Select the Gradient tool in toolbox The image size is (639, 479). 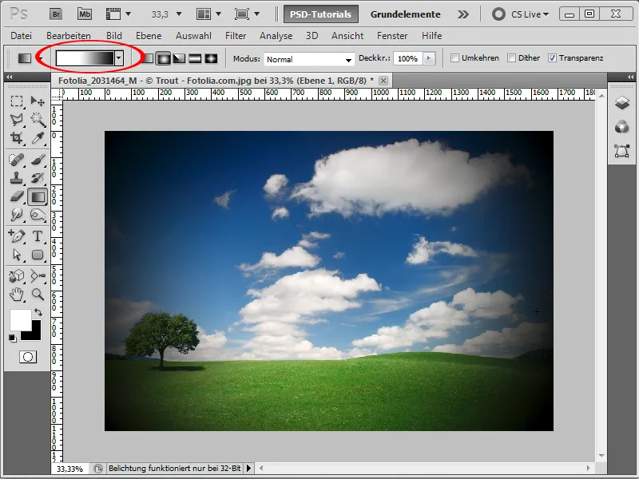38,196
